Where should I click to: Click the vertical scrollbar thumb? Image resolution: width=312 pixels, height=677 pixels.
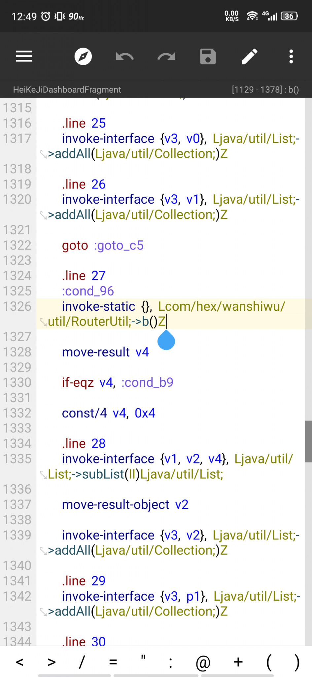(308, 441)
